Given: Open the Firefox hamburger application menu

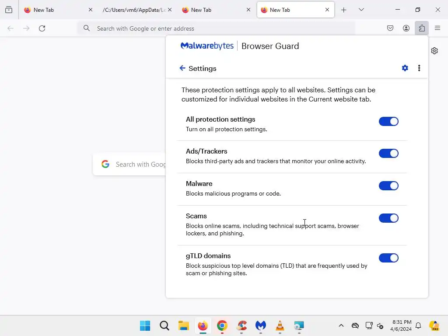Looking at the screenshot, I should point(437,28).
